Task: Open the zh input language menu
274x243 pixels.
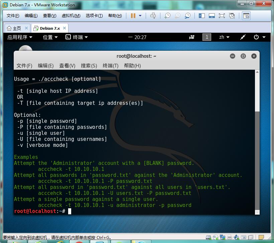Action: (224, 37)
